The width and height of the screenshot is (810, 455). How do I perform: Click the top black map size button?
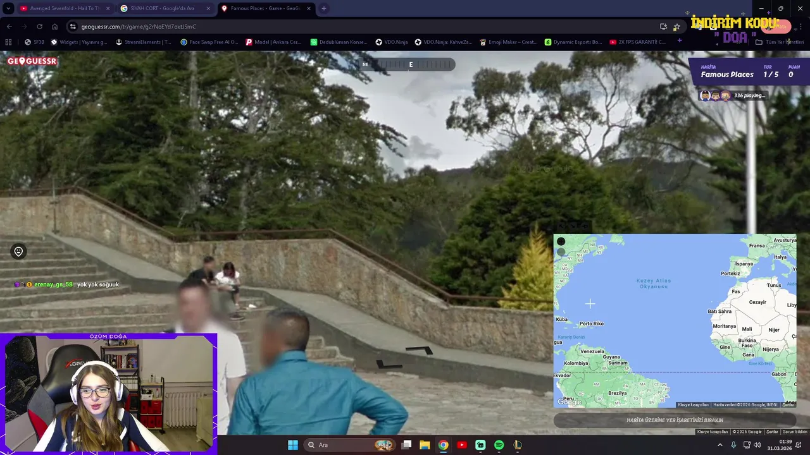(x=561, y=241)
